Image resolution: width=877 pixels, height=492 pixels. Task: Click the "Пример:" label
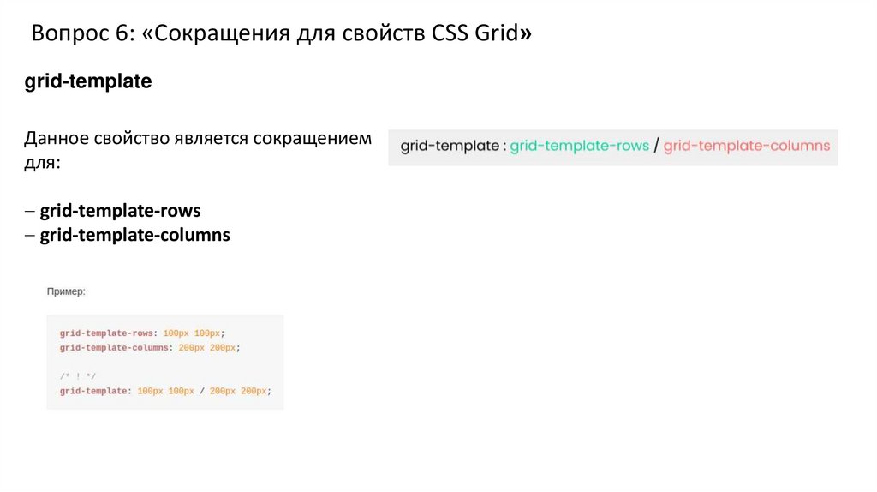tap(66, 291)
